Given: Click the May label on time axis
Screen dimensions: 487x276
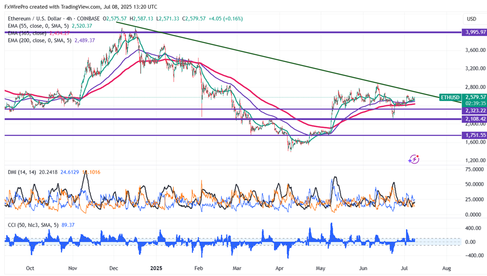Looking at the screenshot, I should tap(321, 268).
